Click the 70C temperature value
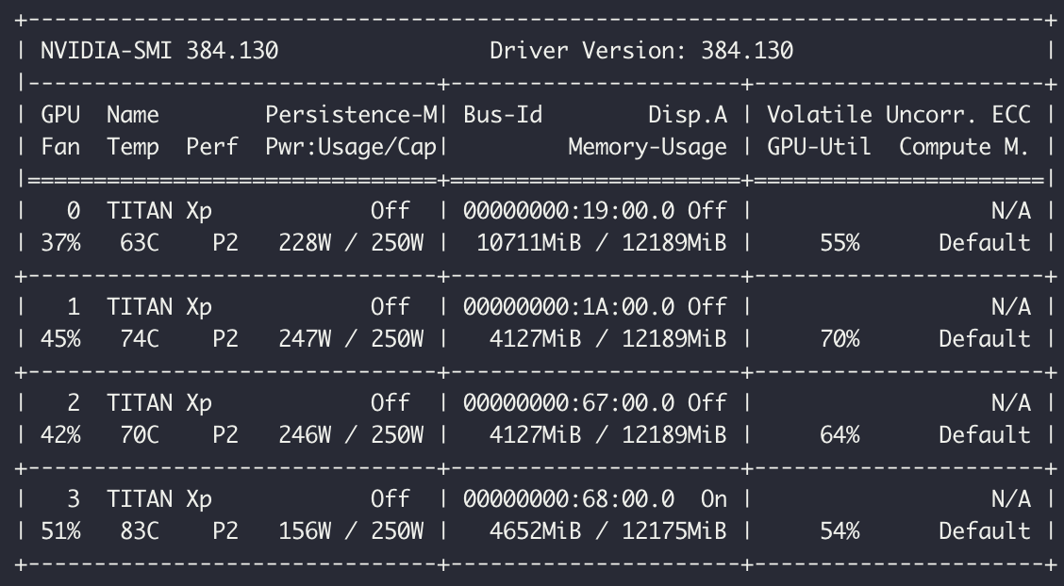 (139, 435)
